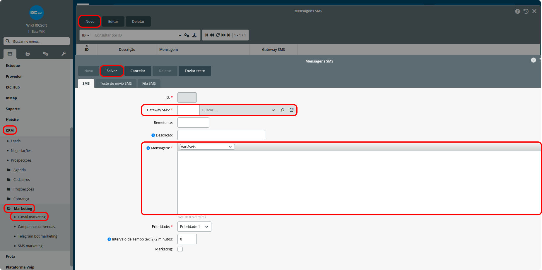The width and height of the screenshot is (542, 270).
Task: Save the SMS message with Salvar
Action: (112, 71)
